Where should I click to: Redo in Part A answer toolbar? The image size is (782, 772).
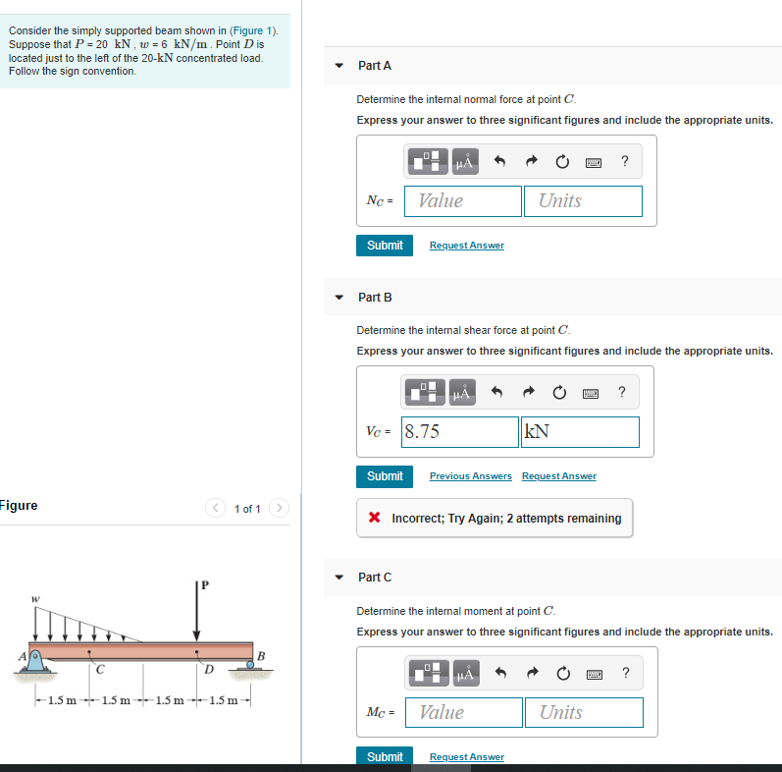tap(532, 161)
